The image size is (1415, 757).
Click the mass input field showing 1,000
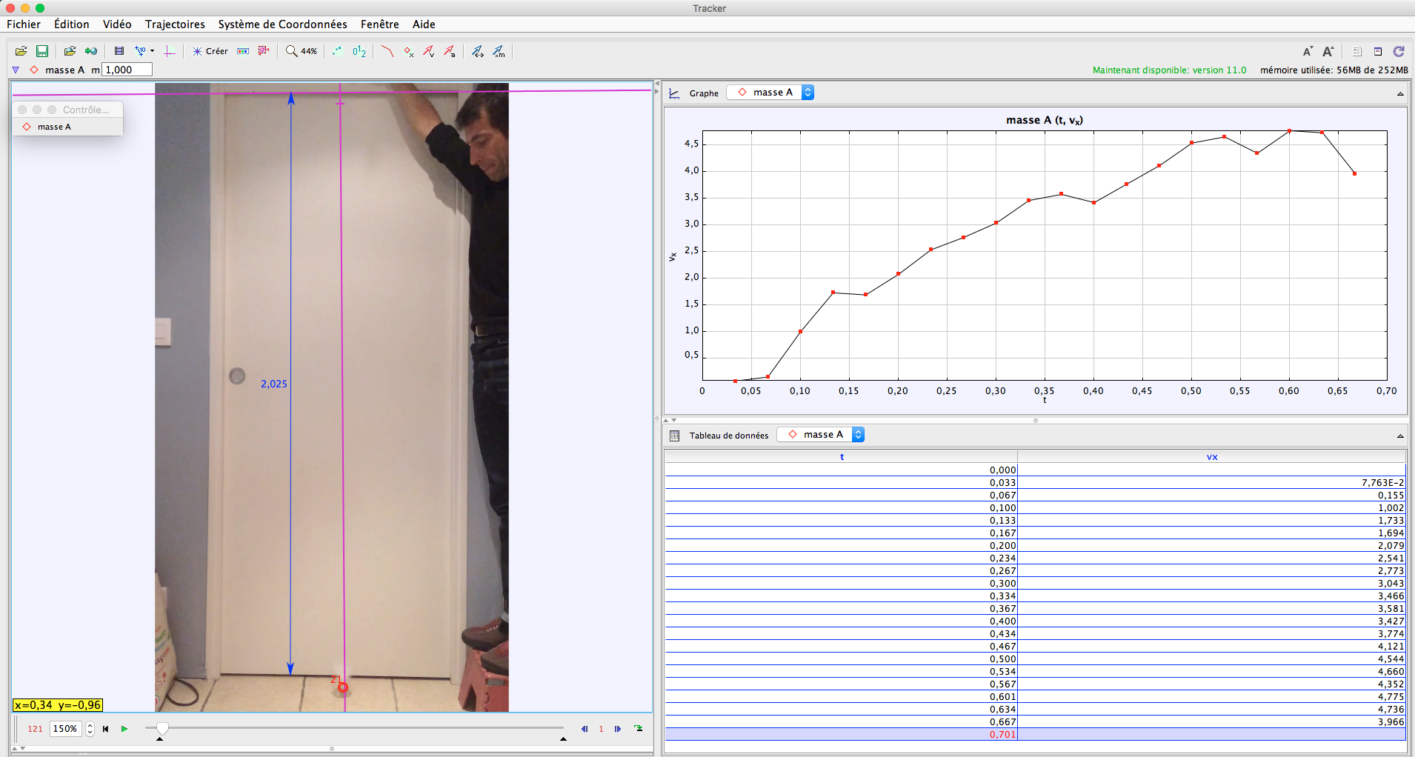(x=127, y=70)
